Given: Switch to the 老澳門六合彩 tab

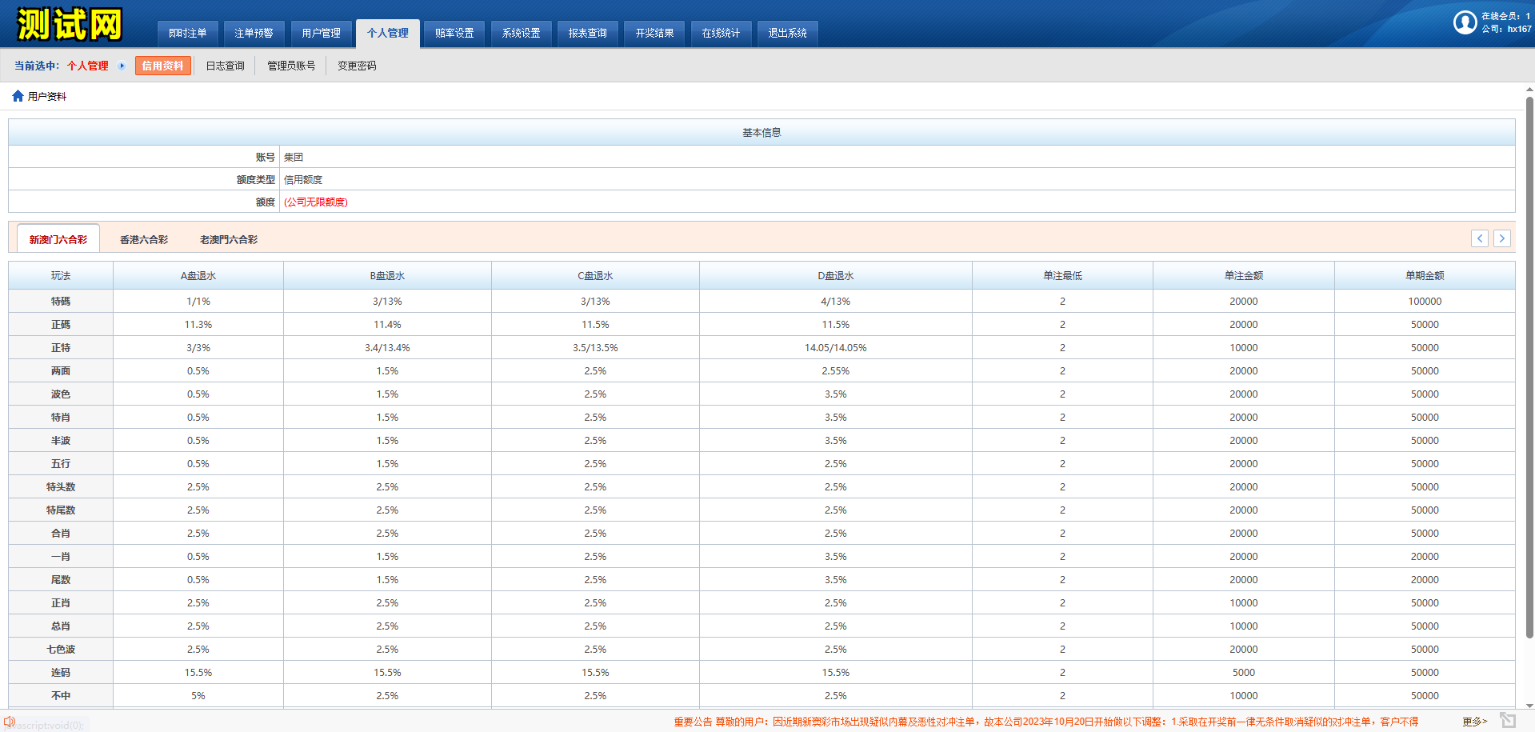Looking at the screenshot, I should 229,239.
